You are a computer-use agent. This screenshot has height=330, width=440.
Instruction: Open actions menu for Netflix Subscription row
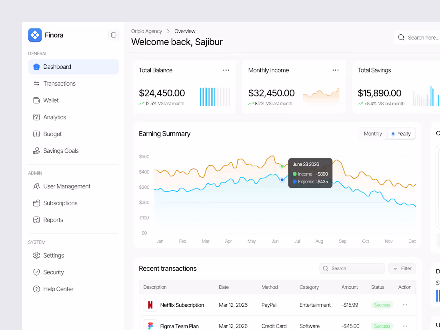405,305
